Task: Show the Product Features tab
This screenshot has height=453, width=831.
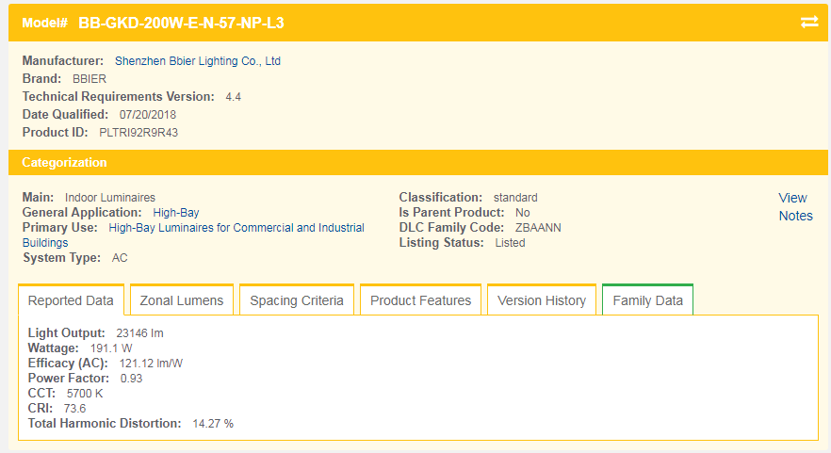Action: (x=421, y=300)
